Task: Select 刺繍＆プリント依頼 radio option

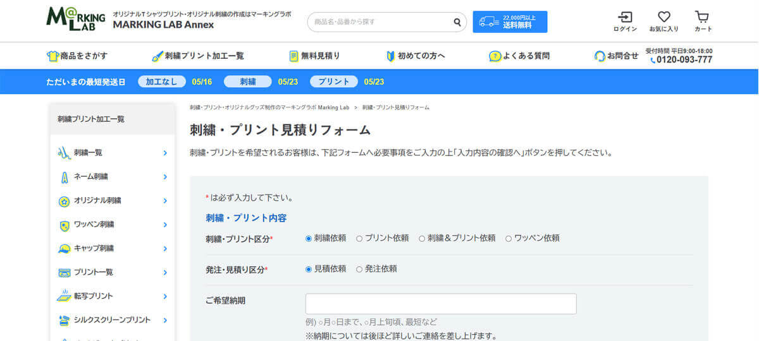Action: click(x=422, y=239)
